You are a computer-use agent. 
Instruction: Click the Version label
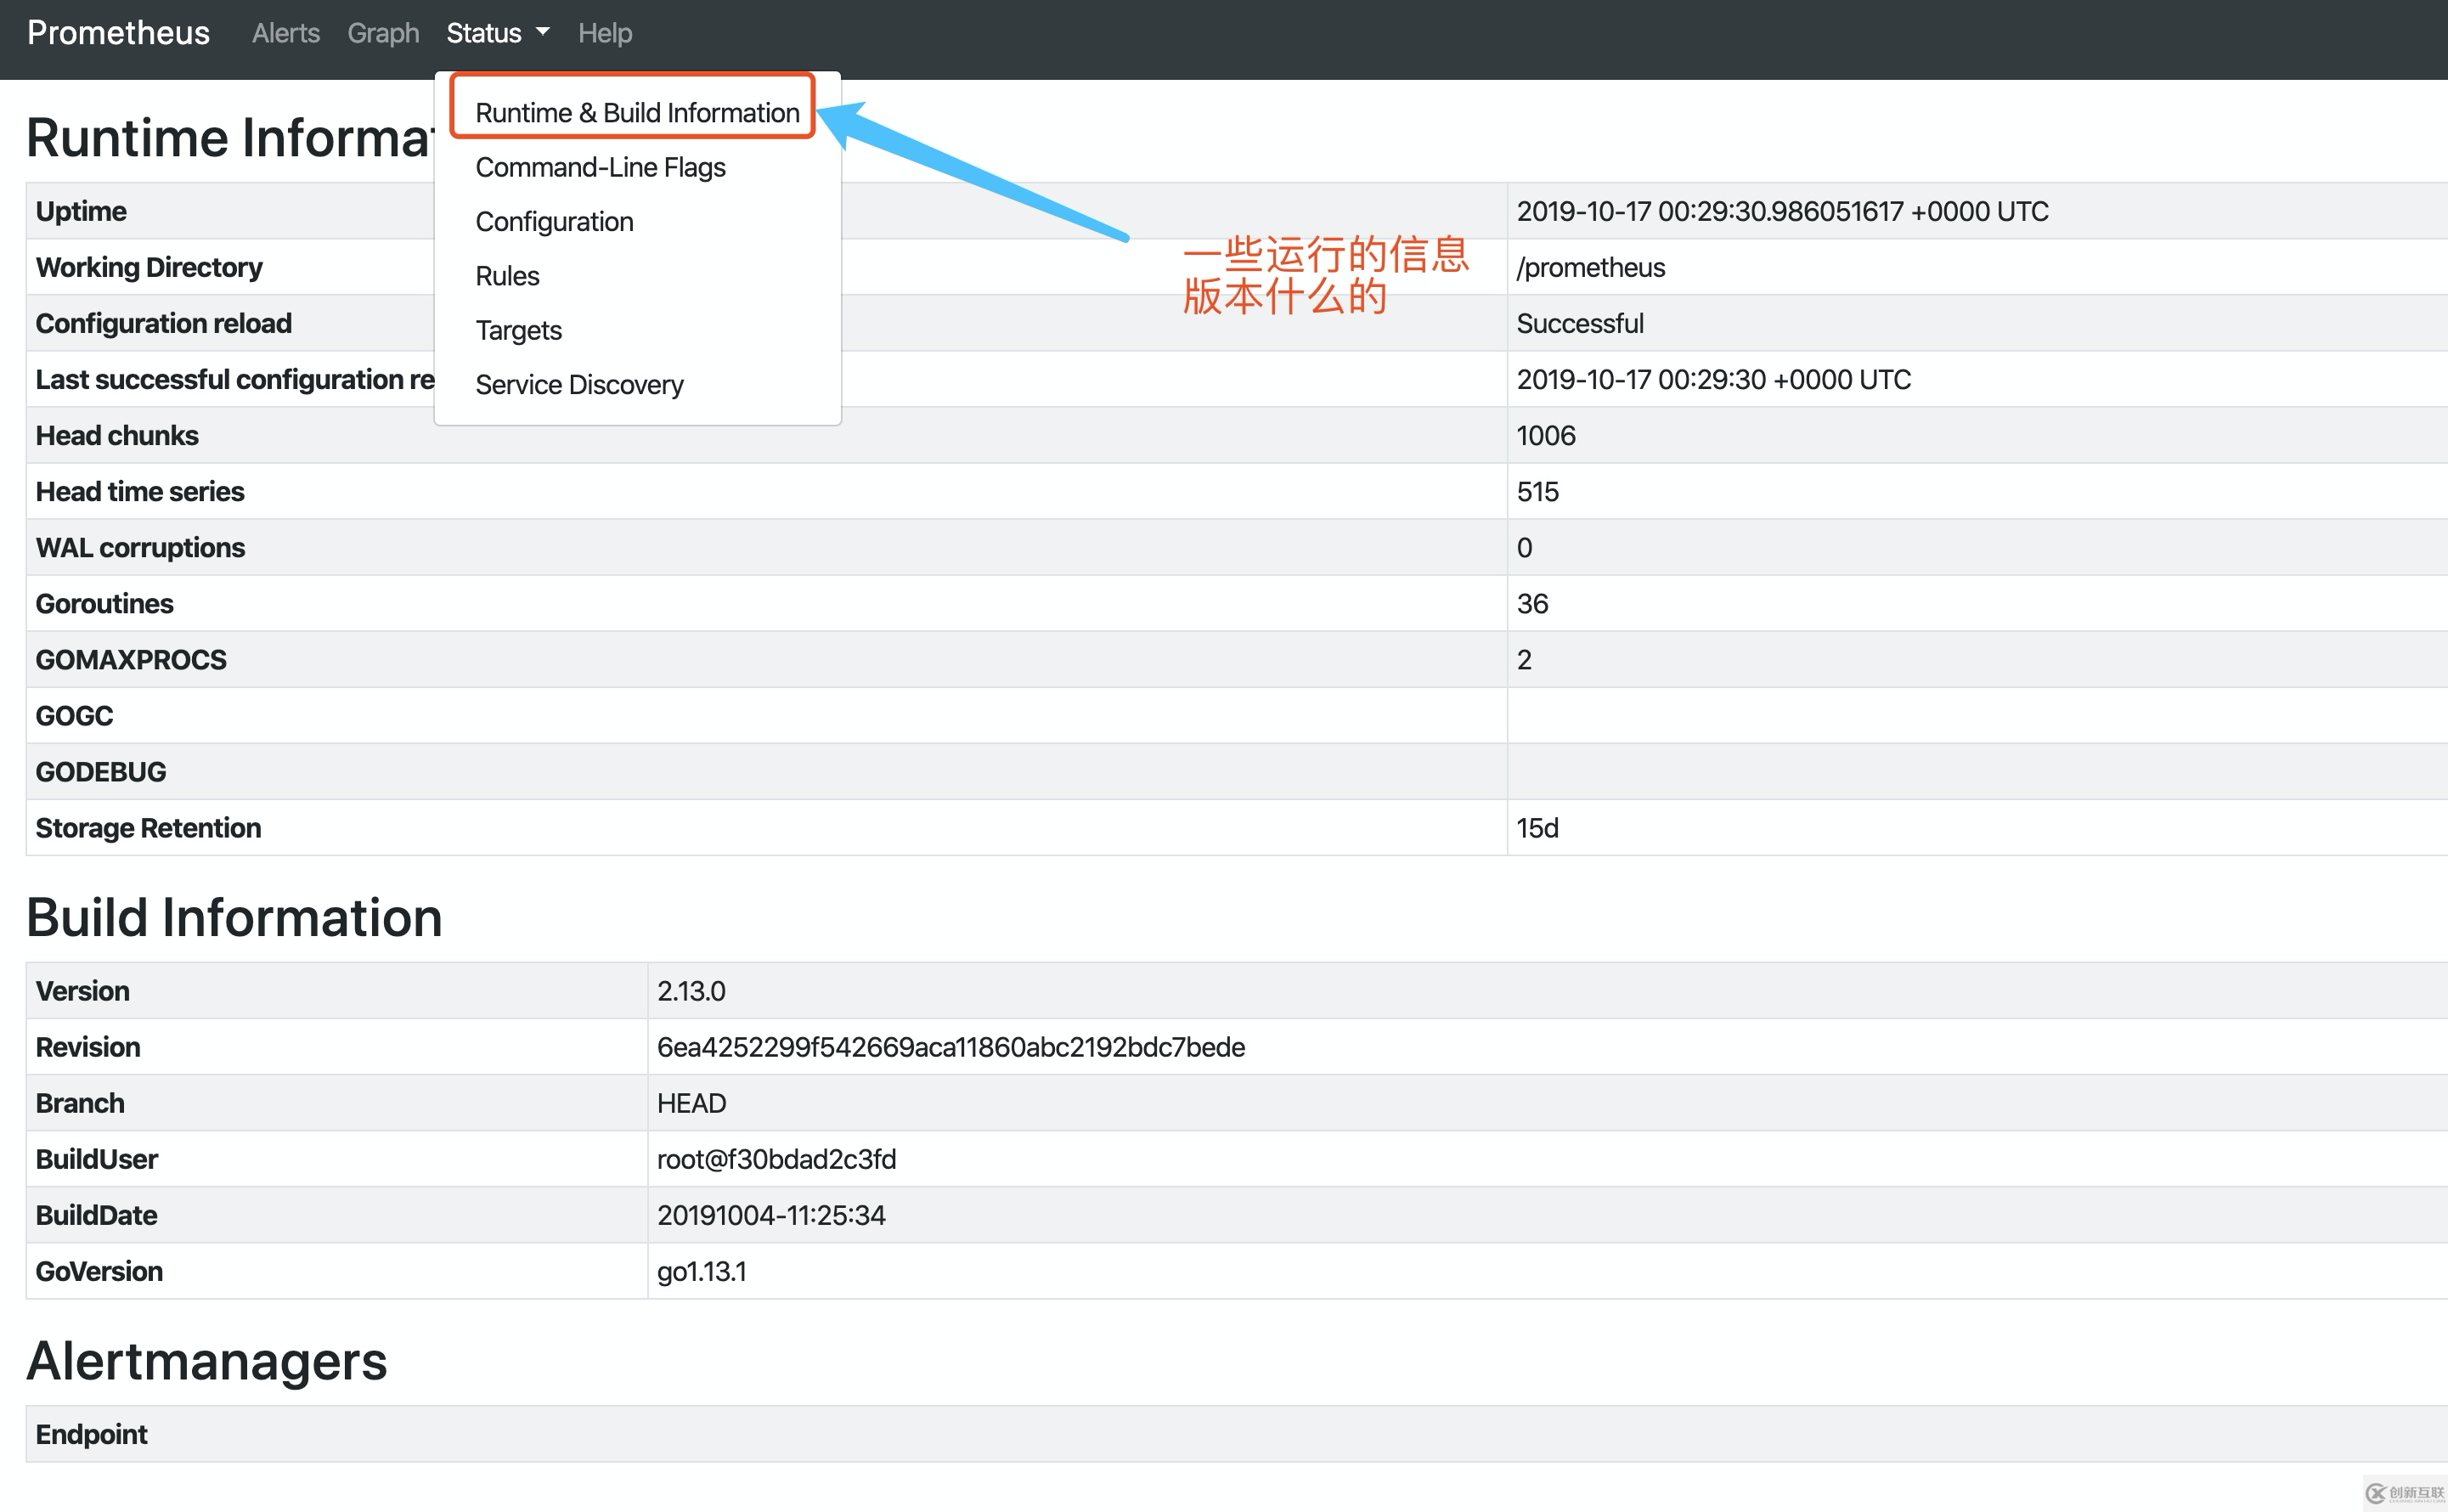[82, 990]
